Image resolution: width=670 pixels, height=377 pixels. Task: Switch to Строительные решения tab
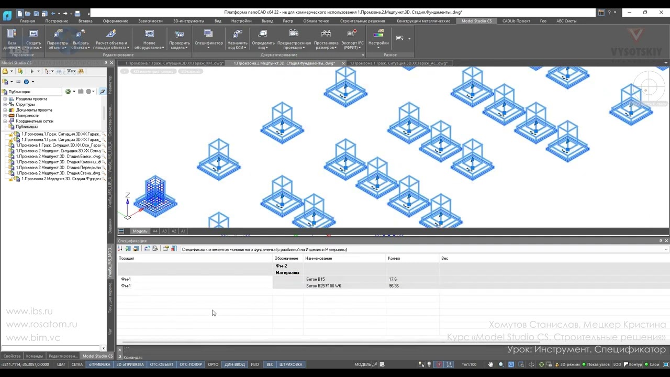pyautogui.click(x=362, y=21)
